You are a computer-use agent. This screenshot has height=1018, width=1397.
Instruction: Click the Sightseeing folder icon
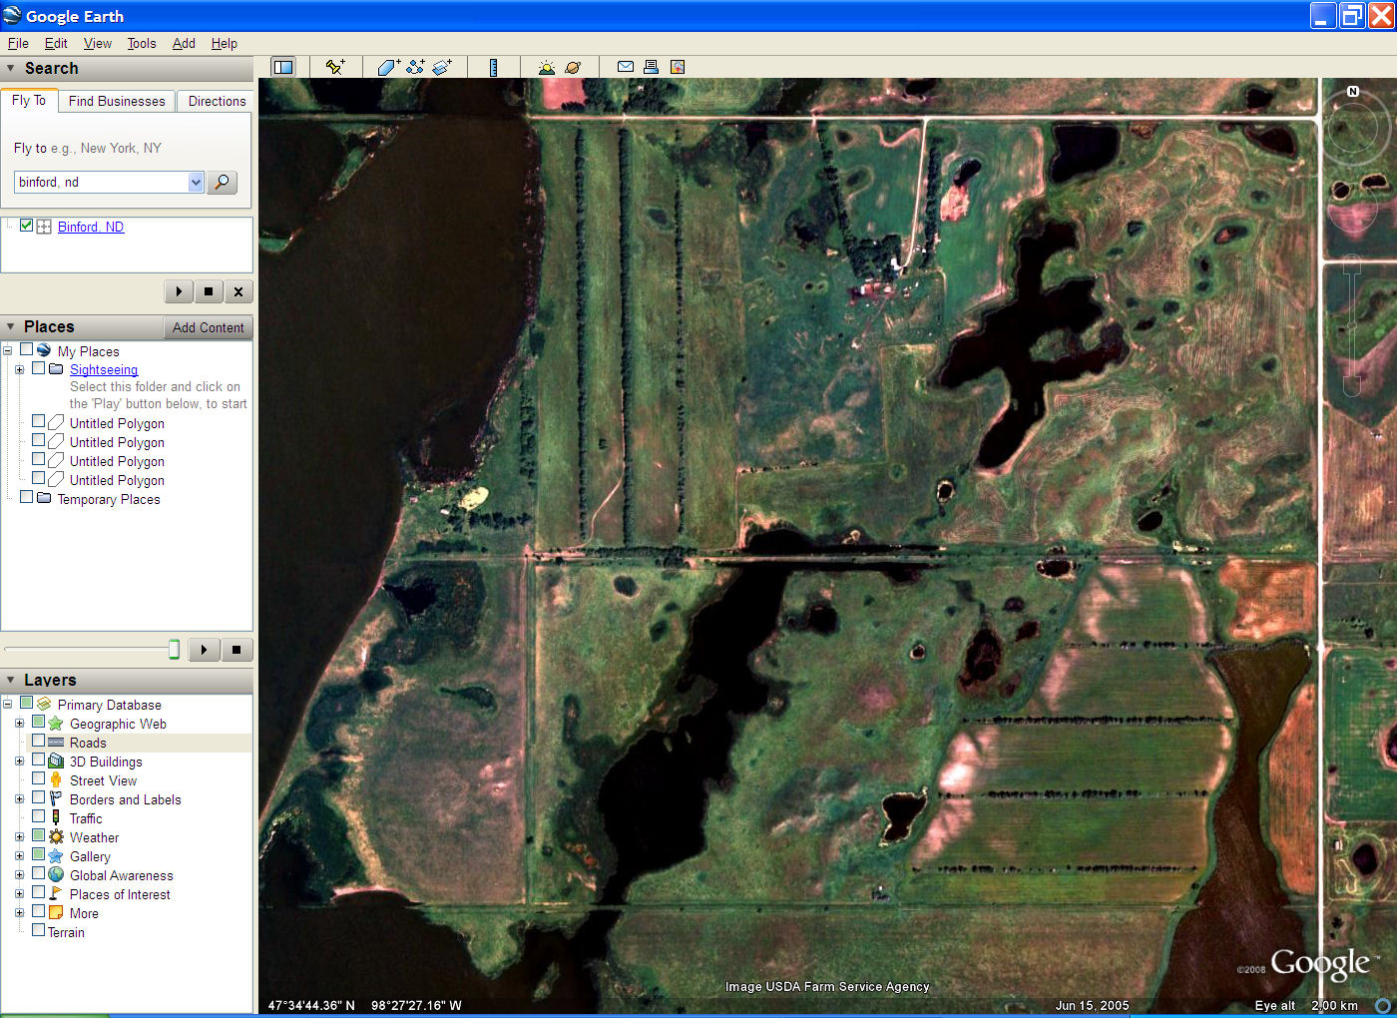point(56,369)
